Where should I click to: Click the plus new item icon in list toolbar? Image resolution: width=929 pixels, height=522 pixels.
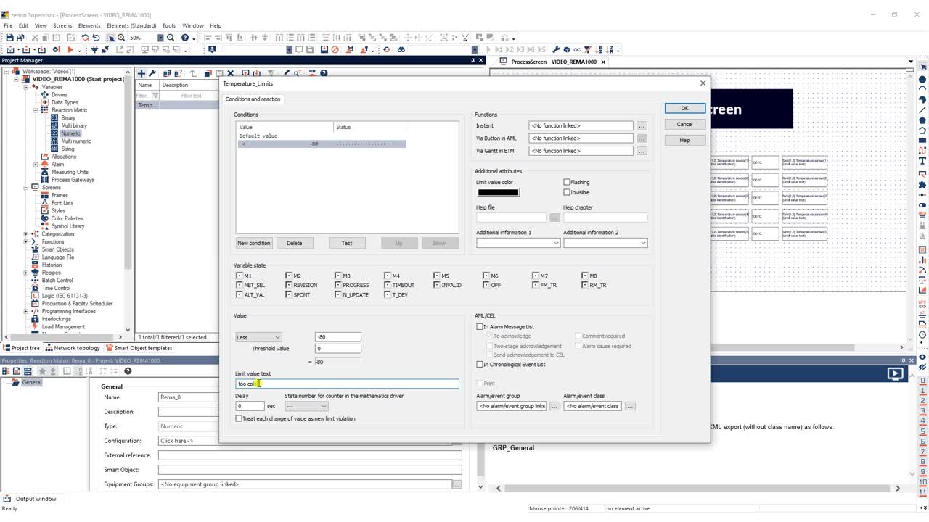click(x=142, y=73)
